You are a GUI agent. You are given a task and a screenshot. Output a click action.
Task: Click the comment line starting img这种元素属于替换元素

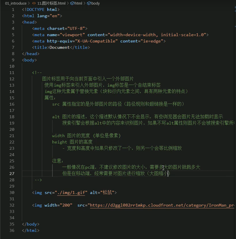[x=116, y=92]
